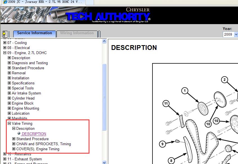The width and height of the screenshot is (238, 164).
Task: Open the Year dropdown
Action: click(x=236, y=34)
